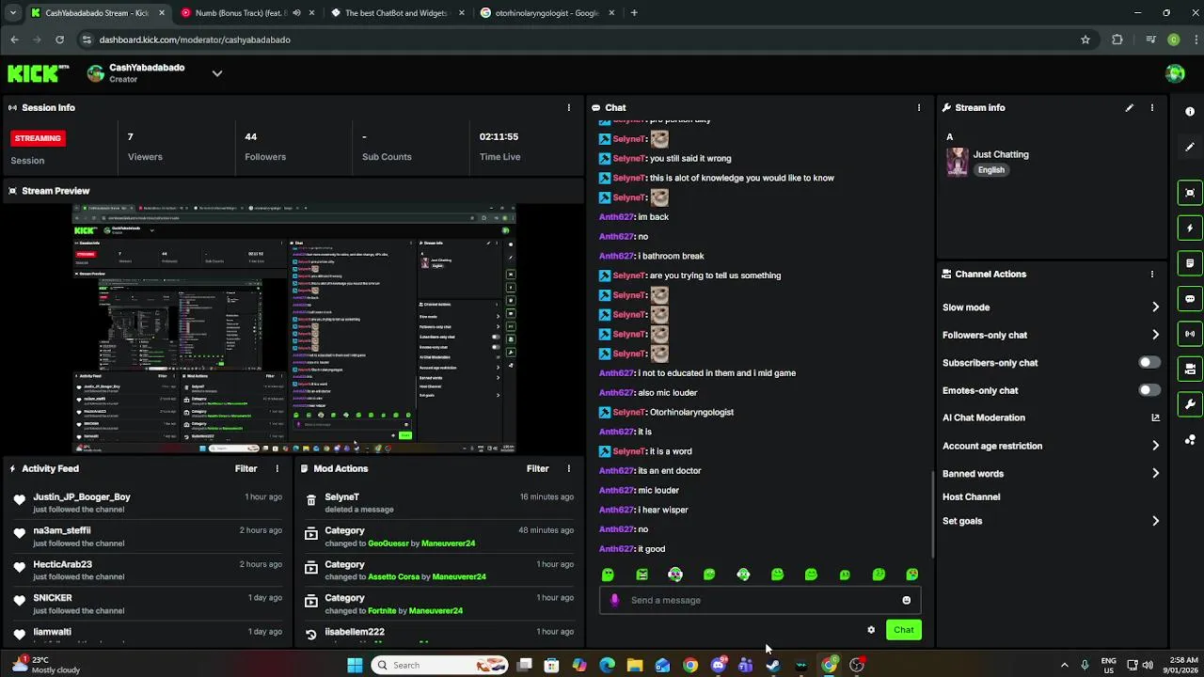Edit stream info with the pencil icon
Image resolution: width=1204 pixels, height=677 pixels.
click(x=1130, y=107)
